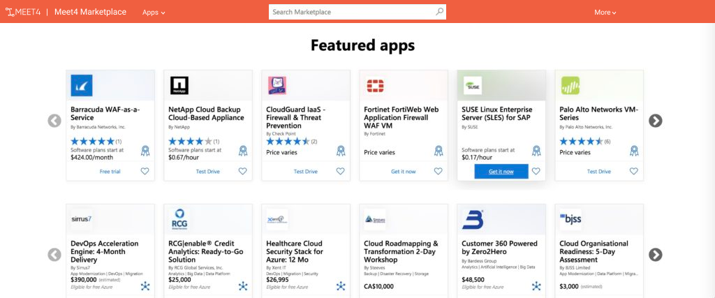The width and height of the screenshot is (715, 298).
Task: Show next featured apps in top carousel
Action: (655, 121)
